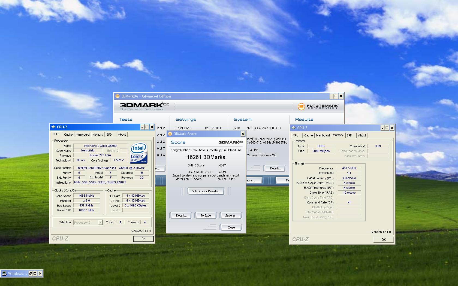Open Mainboard tab in right CPU-Z window

[x=323, y=135]
